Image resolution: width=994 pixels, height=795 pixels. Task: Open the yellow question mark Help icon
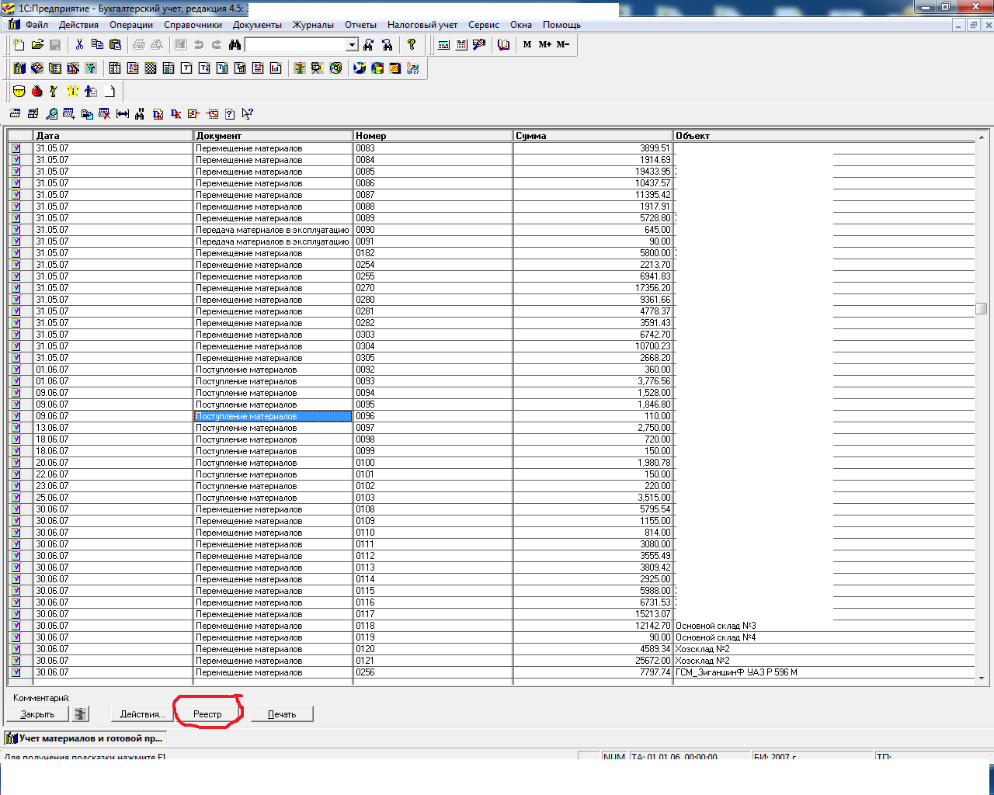(x=412, y=45)
